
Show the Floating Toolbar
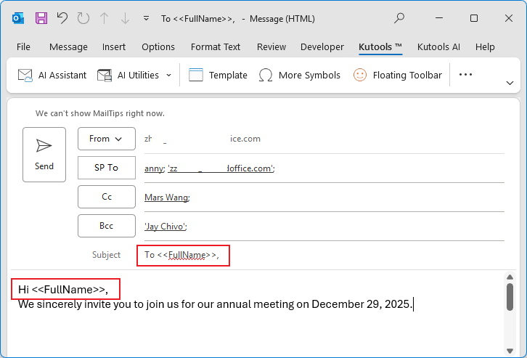(397, 75)
